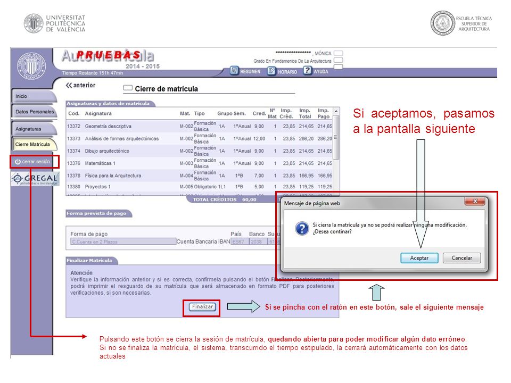
Task: Click the Tipo column header
Action: click(x=200, y=114)
